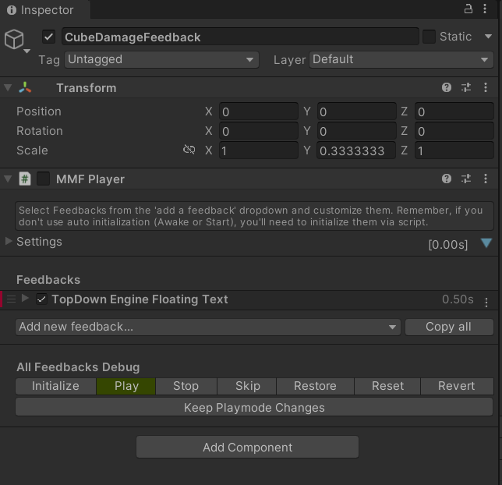The image size is (502, 485).
Task: Open Transform presets settings icon
Action: 466,87
